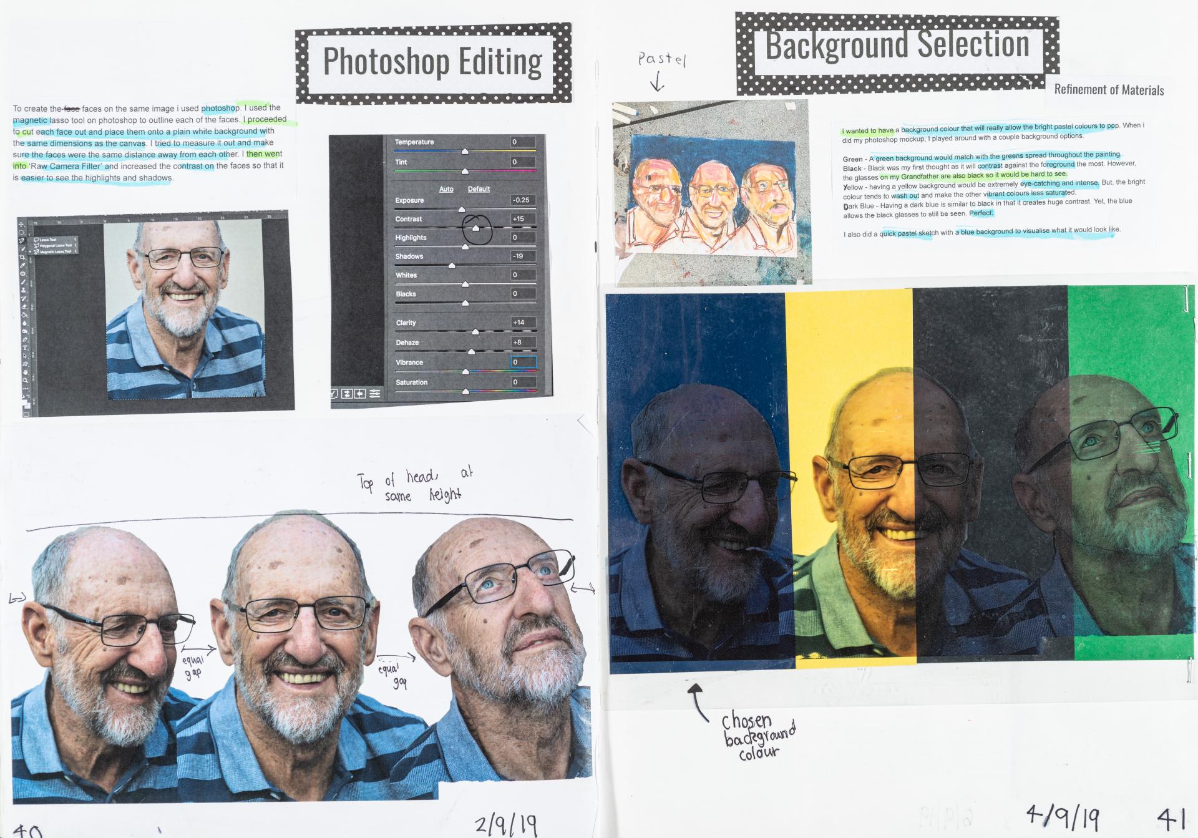This screenshot has height=838, width=1198.
Task: Select the Move tool in toolbar
Action: tap(21, 225)
